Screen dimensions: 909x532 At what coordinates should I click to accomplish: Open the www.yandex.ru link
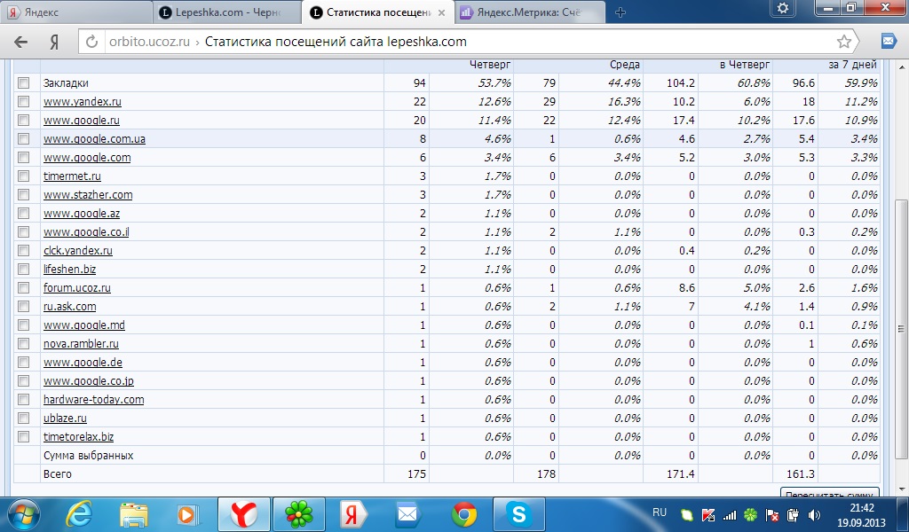click(83, 101)
